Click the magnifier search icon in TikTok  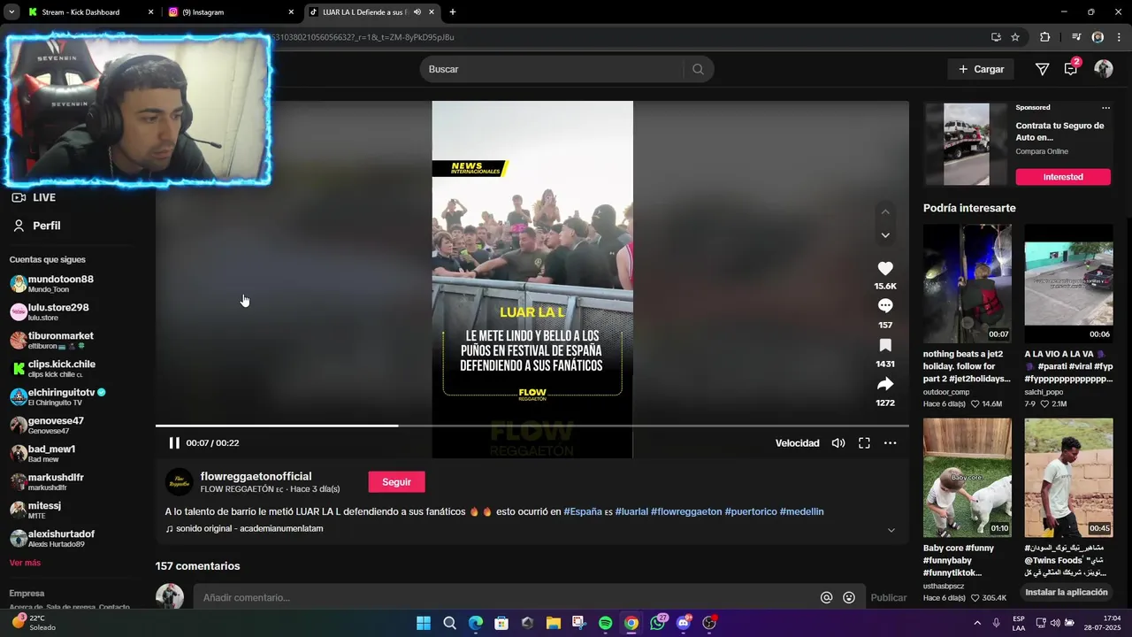pyautogui.click(x=698, y=69)
